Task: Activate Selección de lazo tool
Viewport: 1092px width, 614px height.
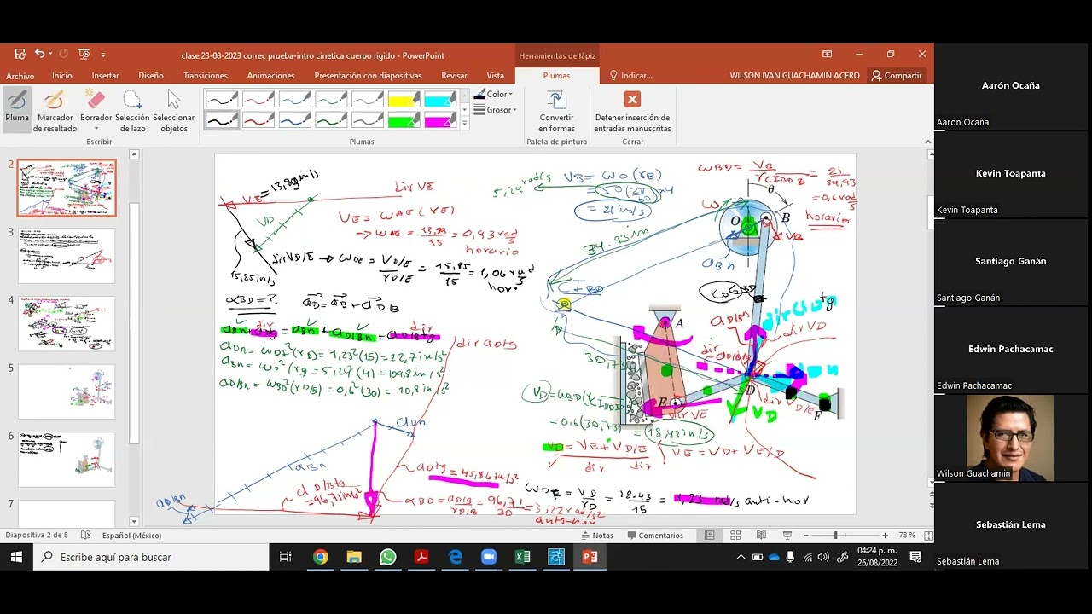Action: (132, 111)
